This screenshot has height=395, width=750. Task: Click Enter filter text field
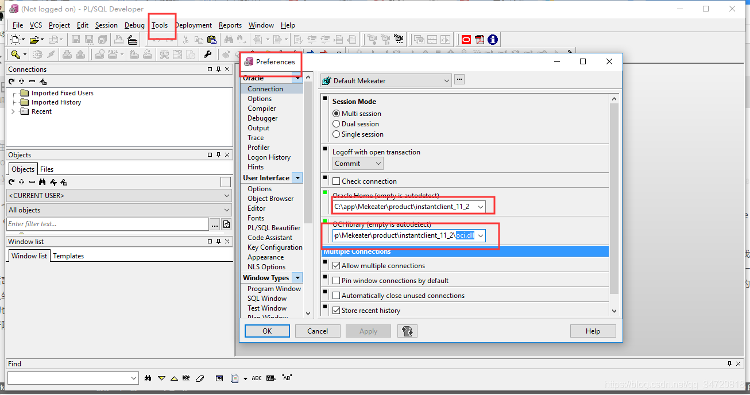pyautogui.click(x=107, y=224)
